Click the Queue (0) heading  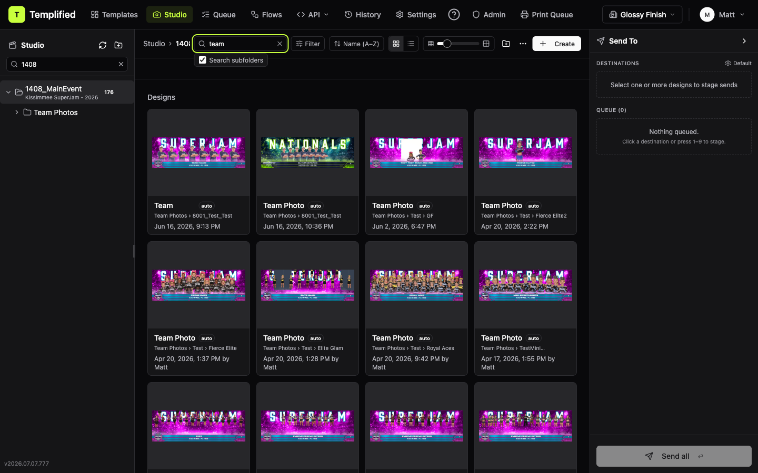611,110
